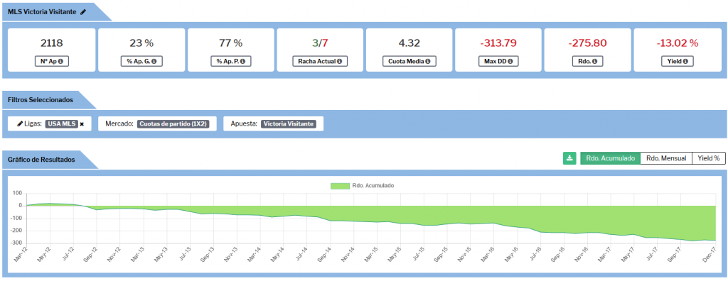Open info icon on % Ap. G. label
The width and height of the screenshot is (728, 281).
pyautogui.click(x=154, y=61)
